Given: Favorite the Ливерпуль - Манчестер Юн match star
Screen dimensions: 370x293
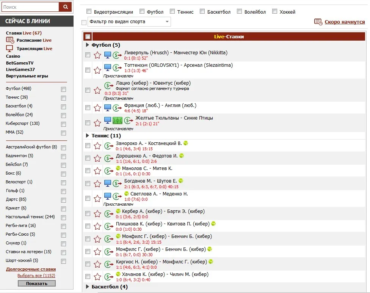Looking at the screenshot, I should click(97, 55).
